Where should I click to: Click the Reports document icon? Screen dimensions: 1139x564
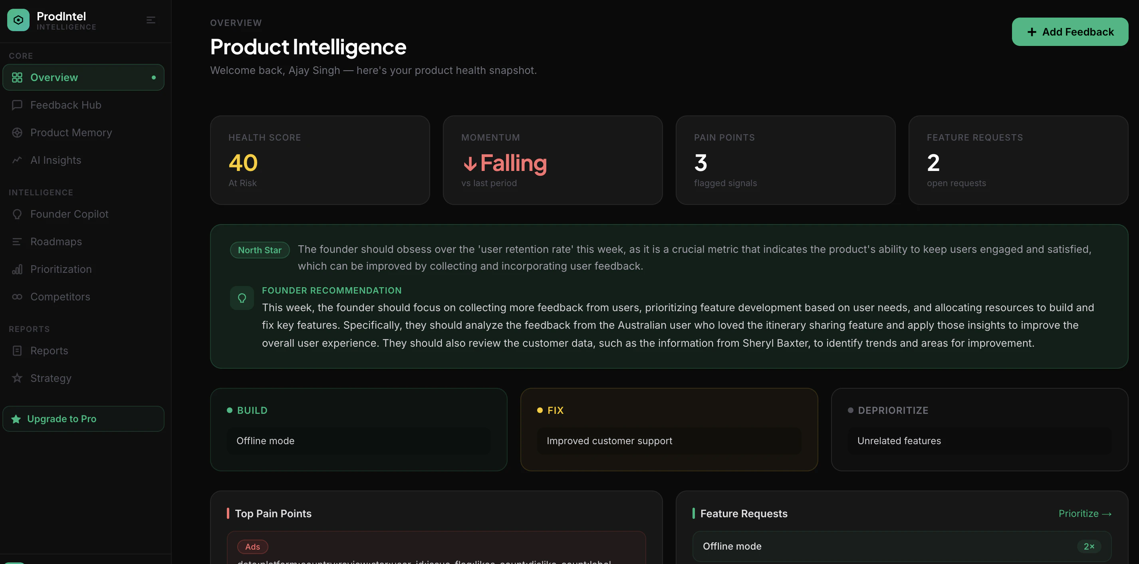[17, 351]
